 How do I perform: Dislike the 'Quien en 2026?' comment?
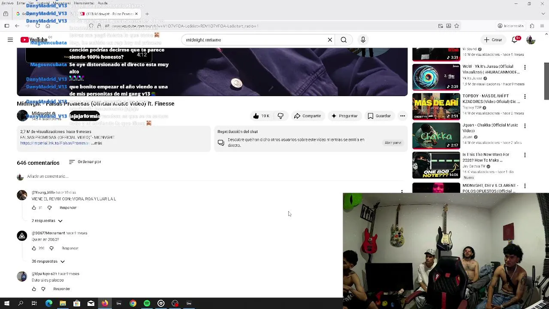coord(51,248)
